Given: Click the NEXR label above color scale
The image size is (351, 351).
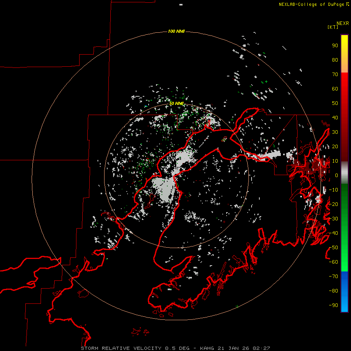Looking at the screenshot, I should coord(342,23).
